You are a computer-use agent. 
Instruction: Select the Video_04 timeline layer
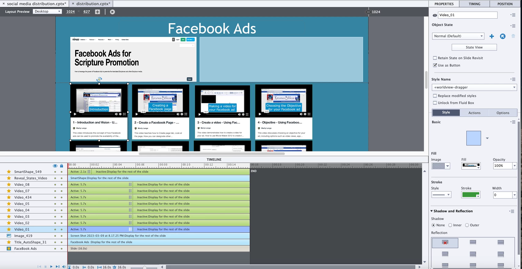point(22,210)
